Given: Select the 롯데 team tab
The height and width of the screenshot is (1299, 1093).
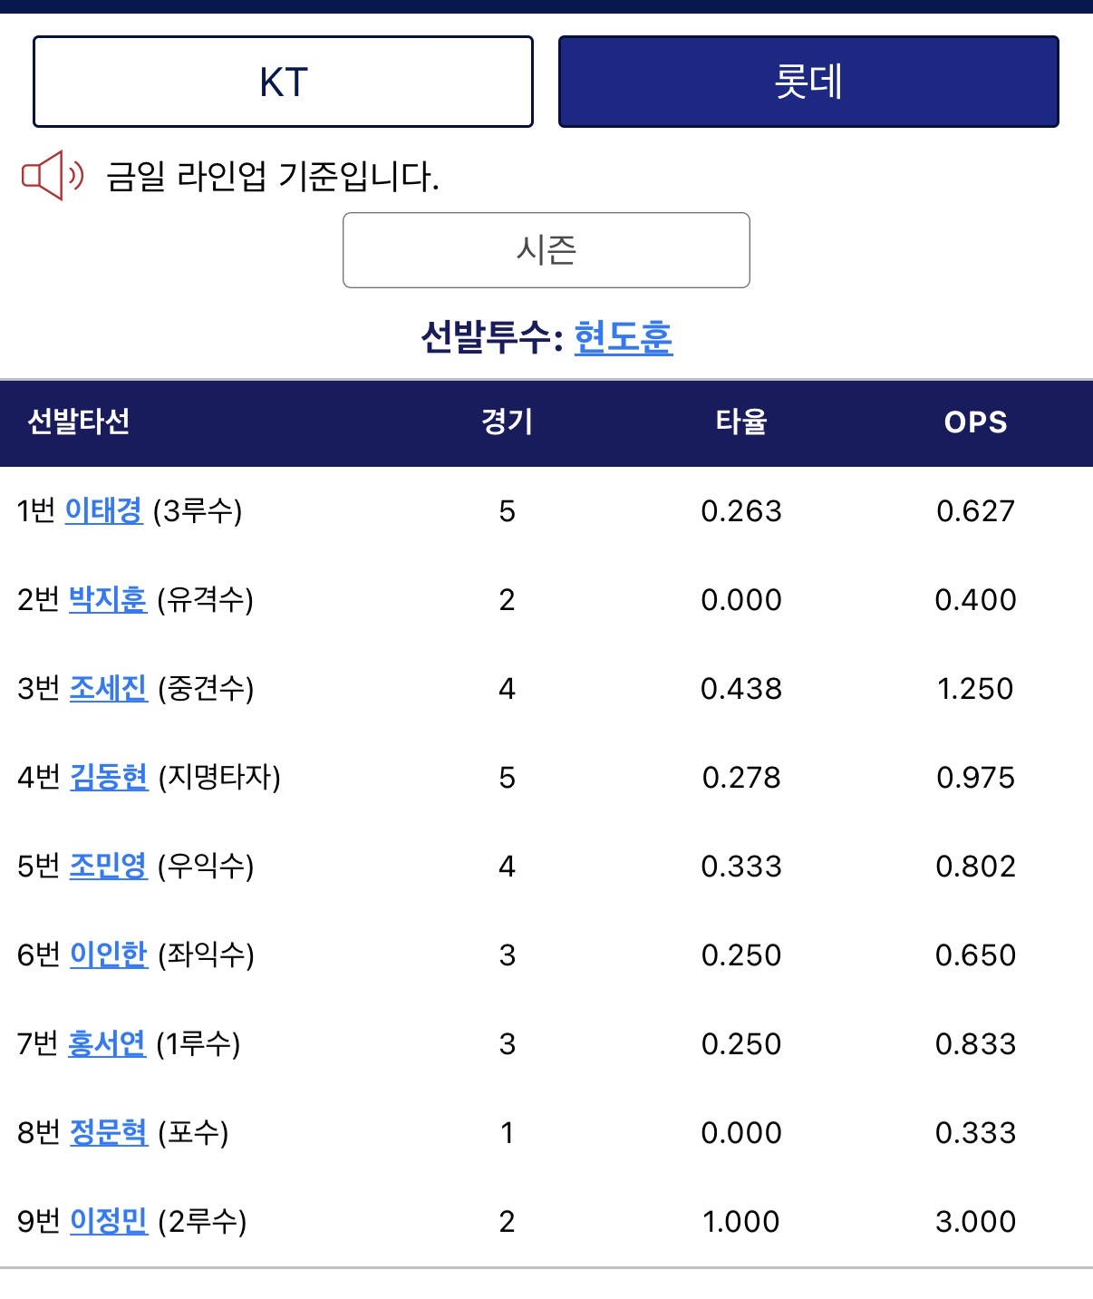Looking at the screenshot, I should [808, 82].
